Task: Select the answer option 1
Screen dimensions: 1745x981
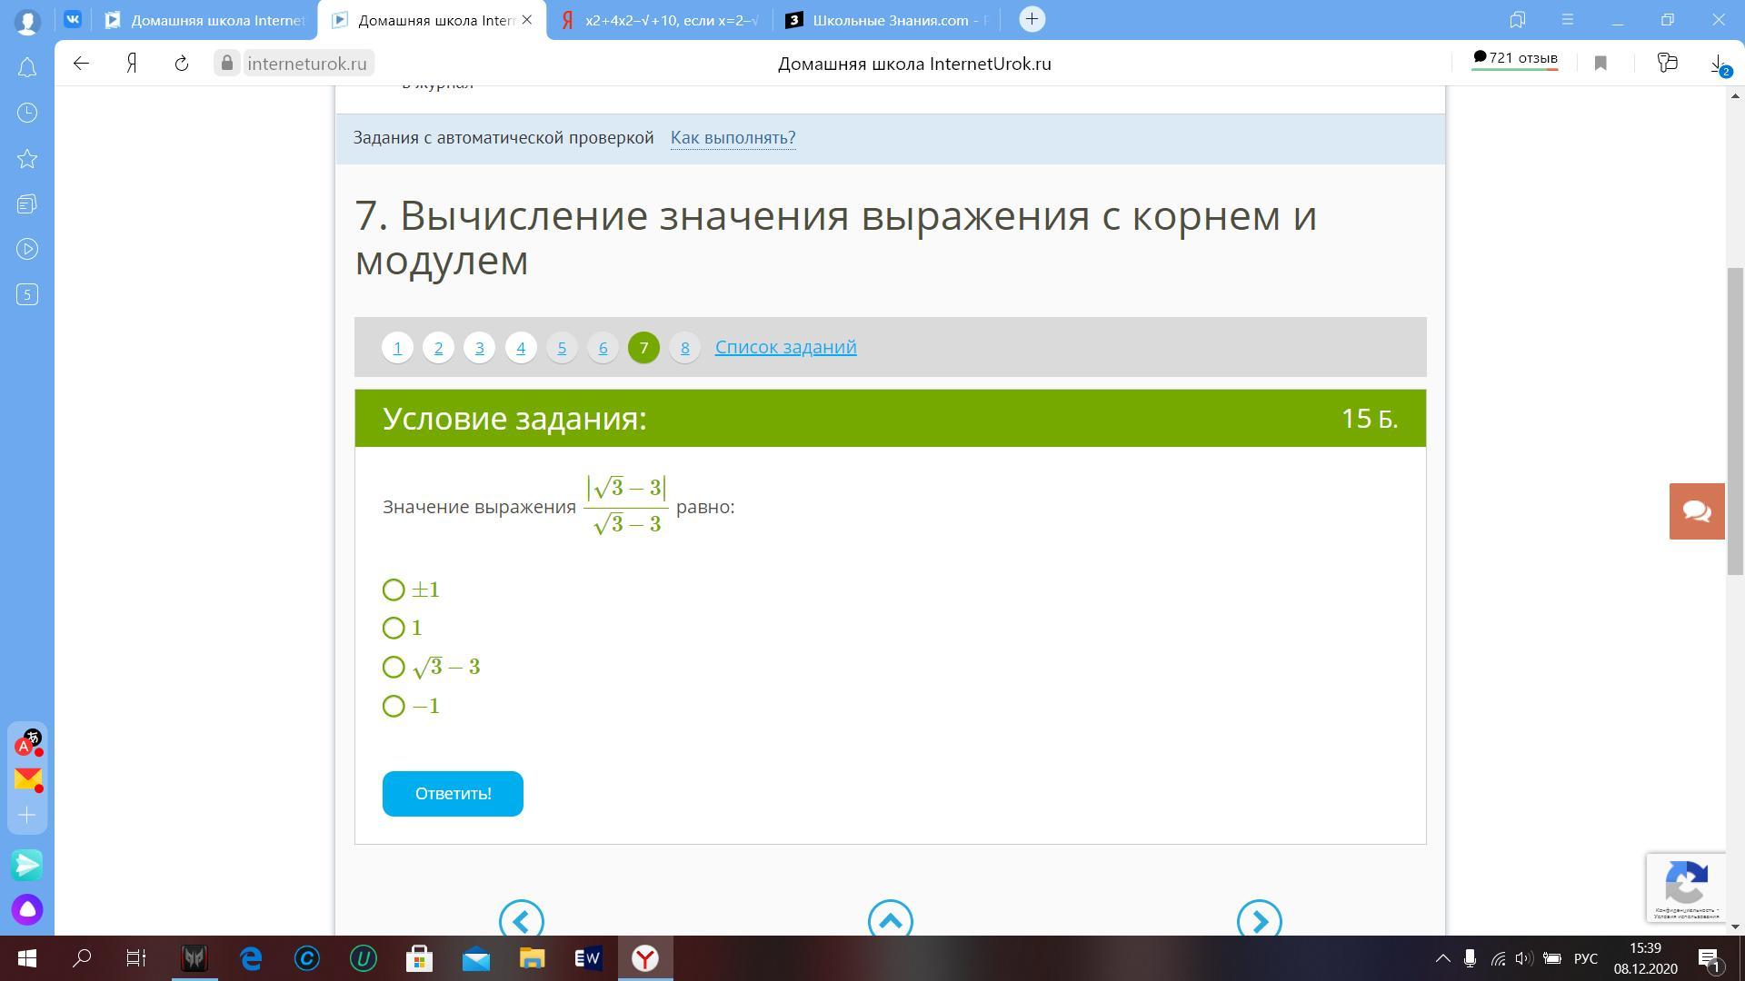Action: coord(394,629)
